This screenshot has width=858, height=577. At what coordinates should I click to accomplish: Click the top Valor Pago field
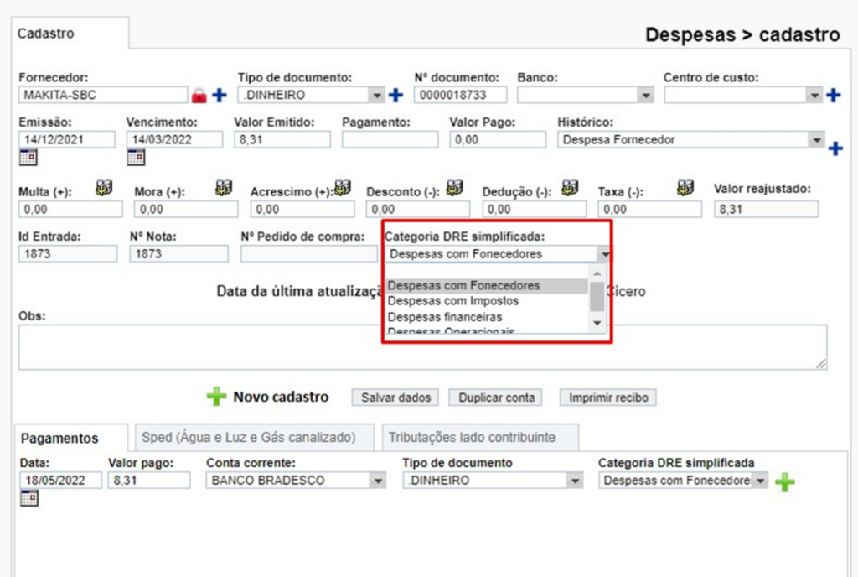(498, 139)
